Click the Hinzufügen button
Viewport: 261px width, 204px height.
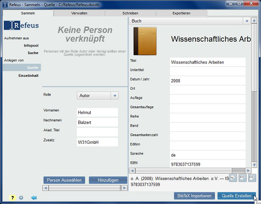(x=108, y=180)
